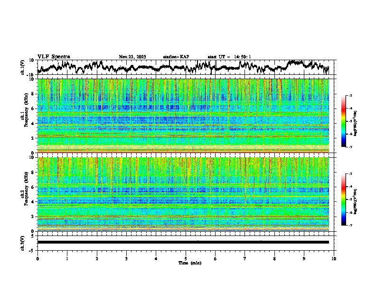The width and height of the screenshot is (376, 290).
Task: Click time axis tick label '9'
Action: tap(304, 259)
